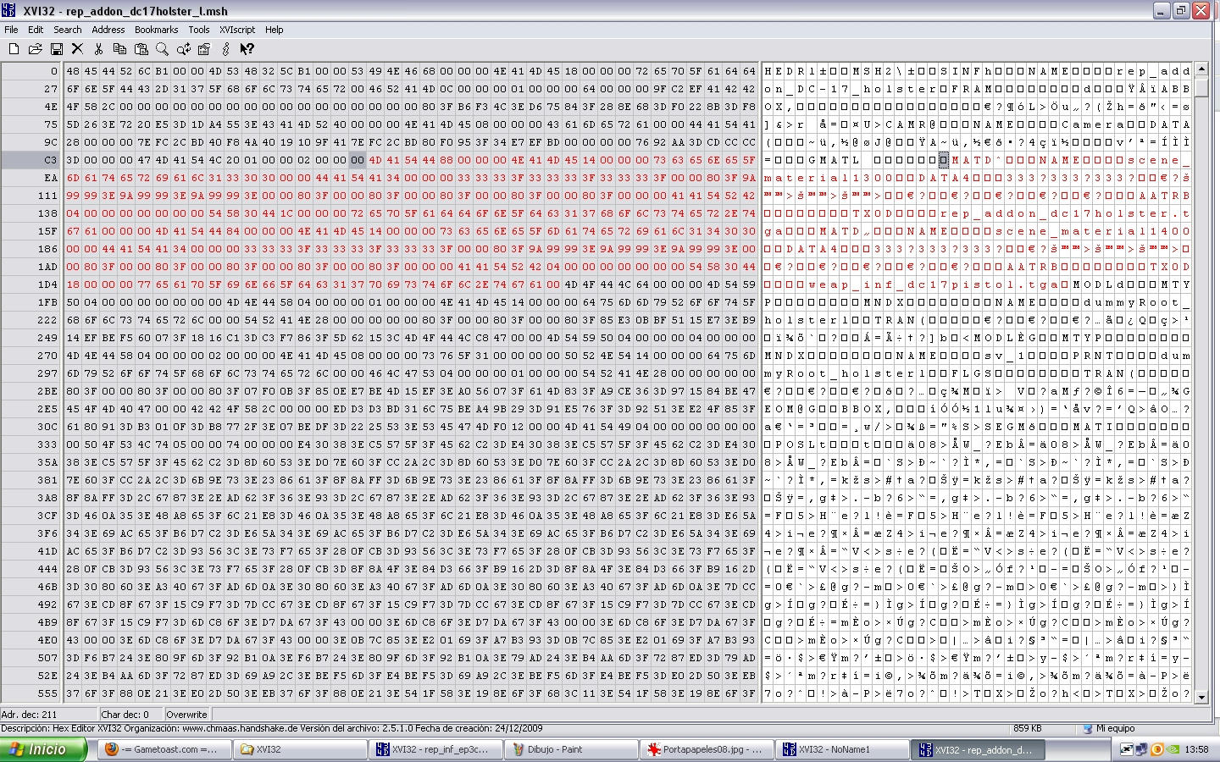Click scrollbar down arrow in hex view
1220x762 pixels.
coord(1201,697)
